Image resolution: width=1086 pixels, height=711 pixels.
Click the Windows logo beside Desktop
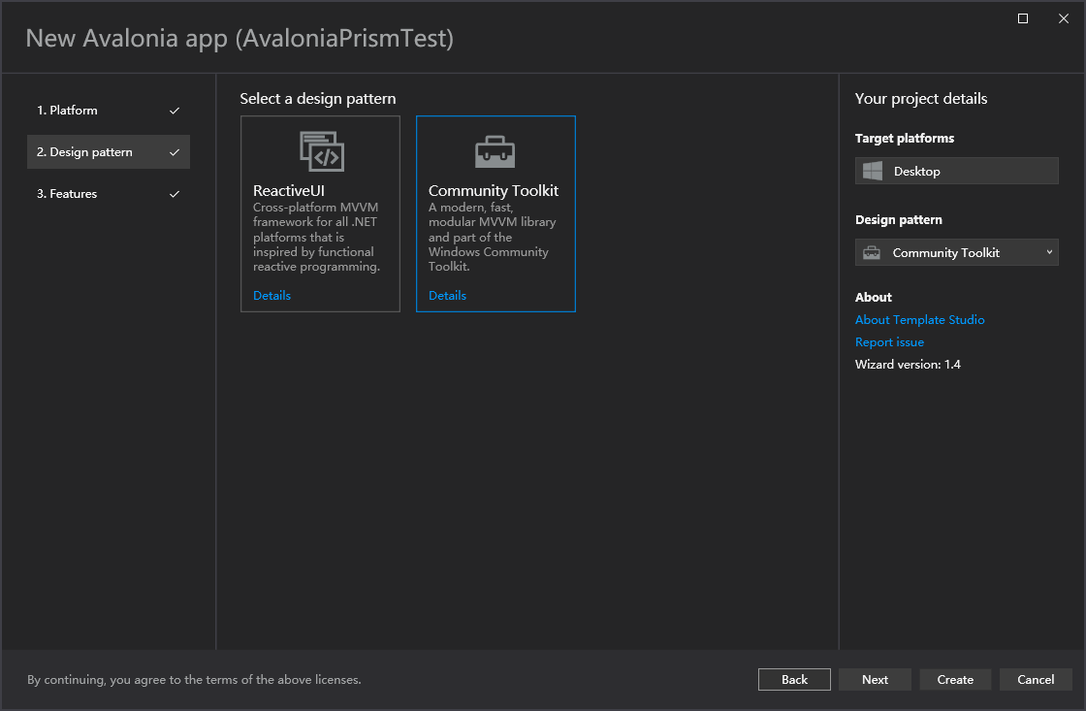[x=873, y=171]
